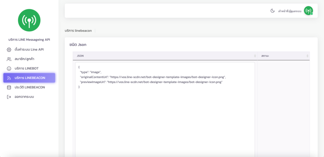The height and width of the screenshot is (157, 324).
Task: Open ตั้งค่าระบบ Line API menu
Action: 29,50
